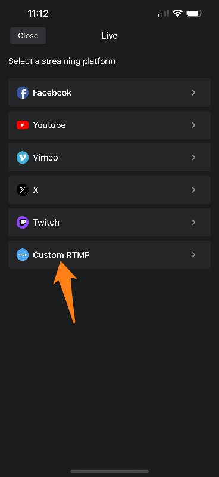Check the Wi-Fi status icon
Screen dimensions: 219x477
pos(177,13)
